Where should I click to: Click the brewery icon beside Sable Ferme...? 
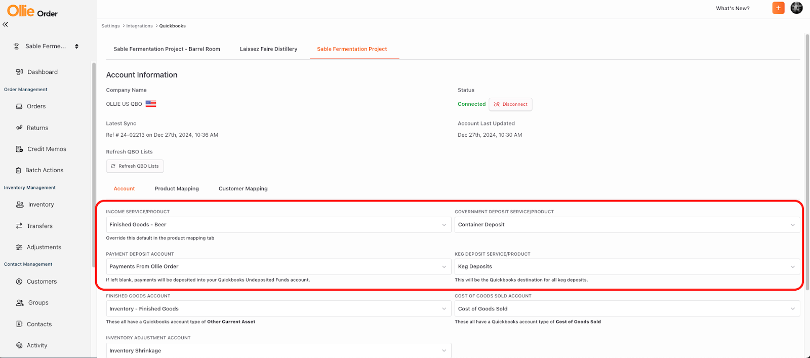point(16,46)
